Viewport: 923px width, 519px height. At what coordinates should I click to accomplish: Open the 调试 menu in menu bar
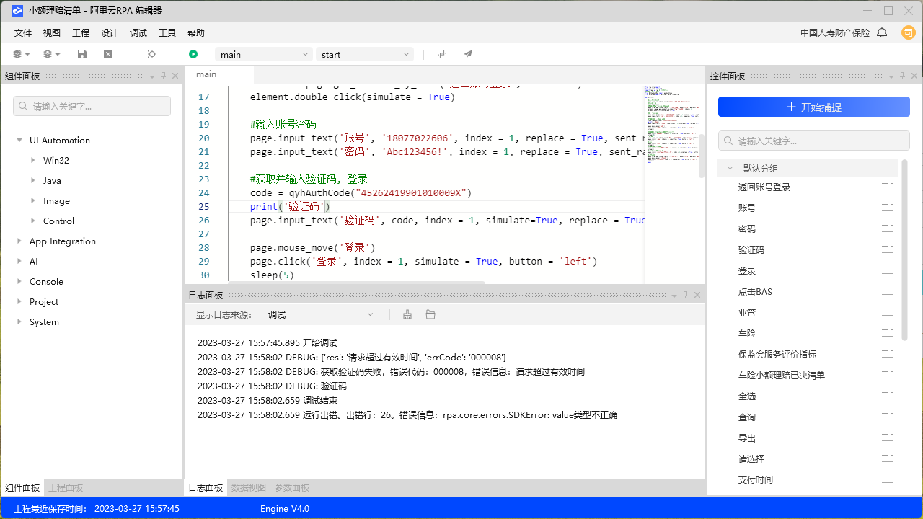click(138, 33)
